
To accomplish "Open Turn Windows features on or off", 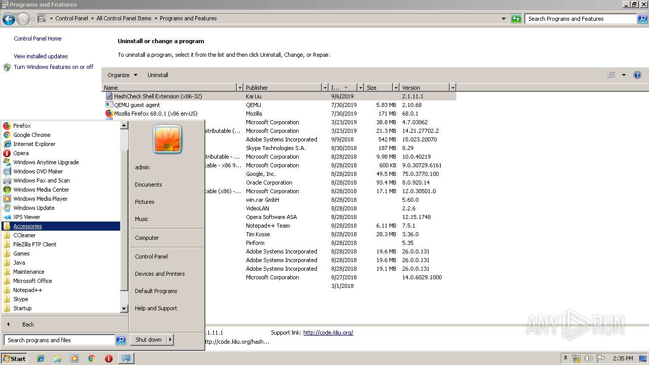I will coord(53,67).
